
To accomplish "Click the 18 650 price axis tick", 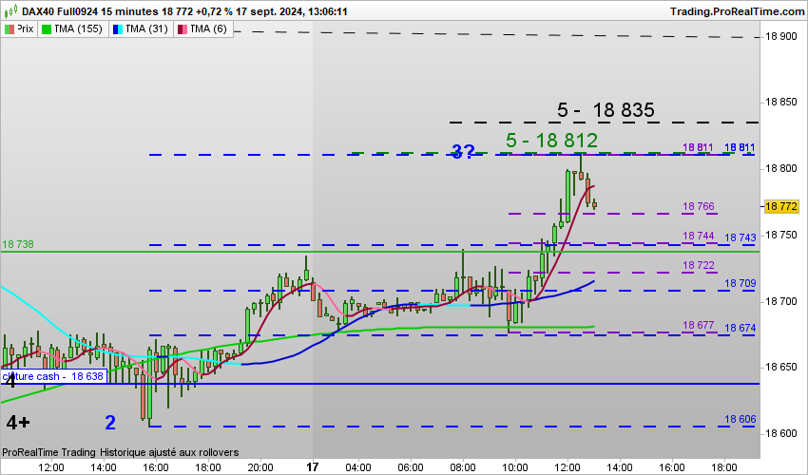I will coord(781,368).
